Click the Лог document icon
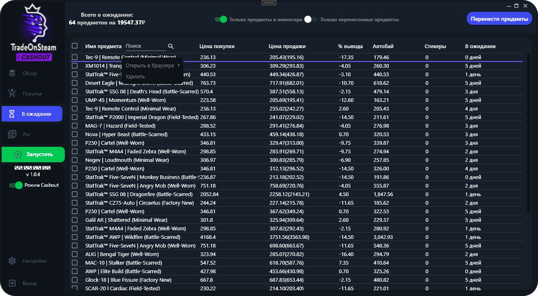The width and height of the screenshot is (538, 296). click(x=12, y=134)
